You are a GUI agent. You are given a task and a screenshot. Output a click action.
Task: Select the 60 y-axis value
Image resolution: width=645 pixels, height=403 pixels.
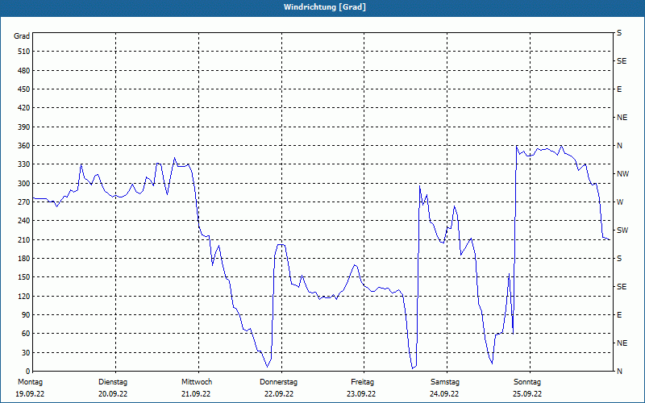[x=27, y=333]
